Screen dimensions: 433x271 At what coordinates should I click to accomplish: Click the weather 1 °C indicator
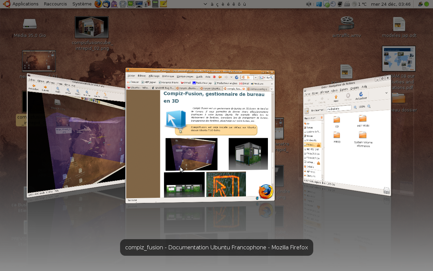pyautogui.click(x=359, y=4)
